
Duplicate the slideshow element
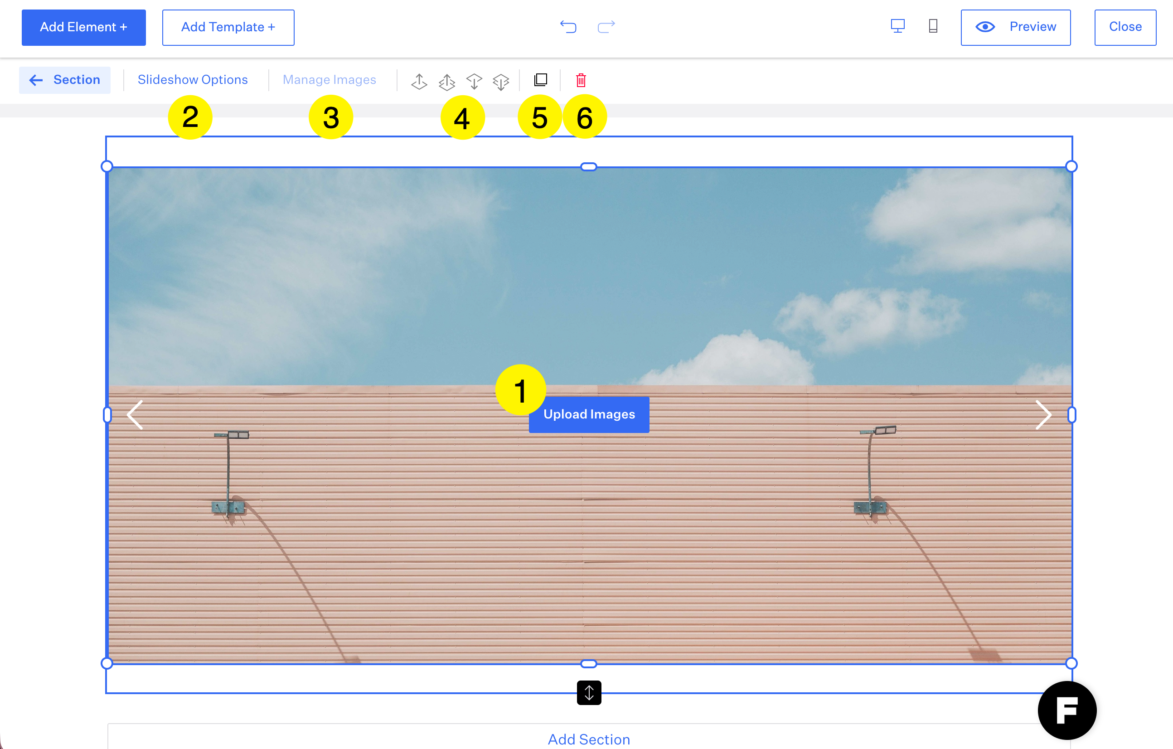(x=540, y=80)
